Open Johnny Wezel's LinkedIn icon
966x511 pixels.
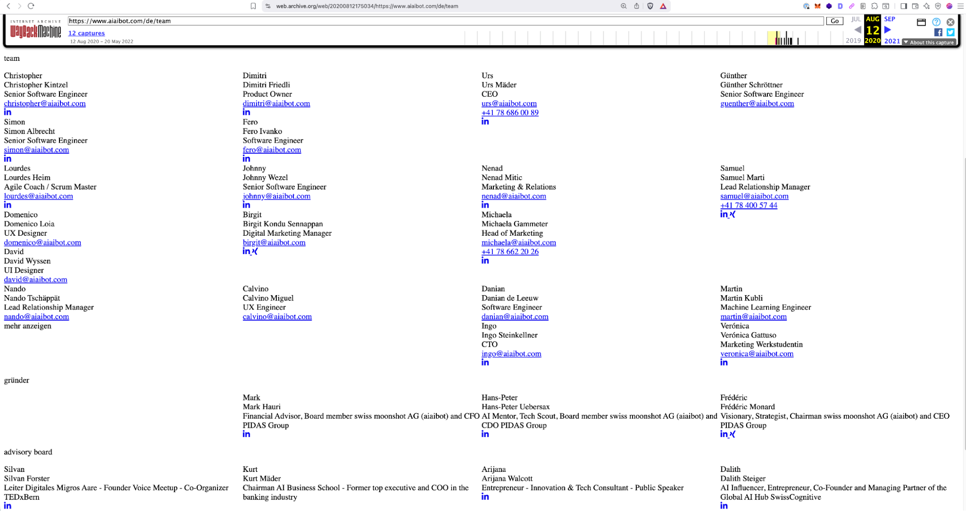click(246, 205)
